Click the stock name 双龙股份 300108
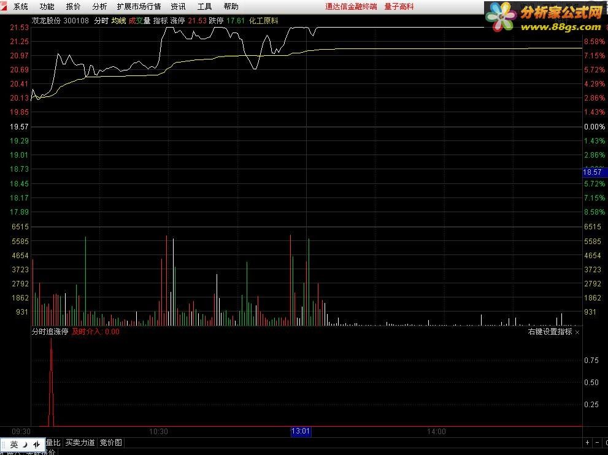This screenshot has height=455, width=608. tap(60, 21)
